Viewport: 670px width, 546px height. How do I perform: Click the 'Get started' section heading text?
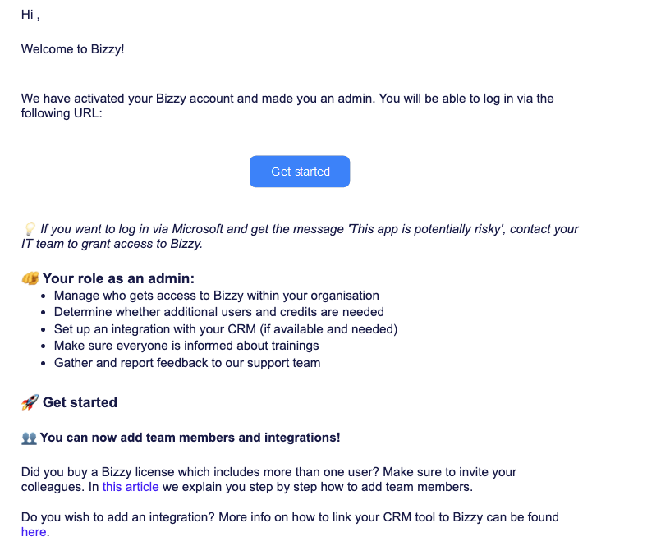80,402
